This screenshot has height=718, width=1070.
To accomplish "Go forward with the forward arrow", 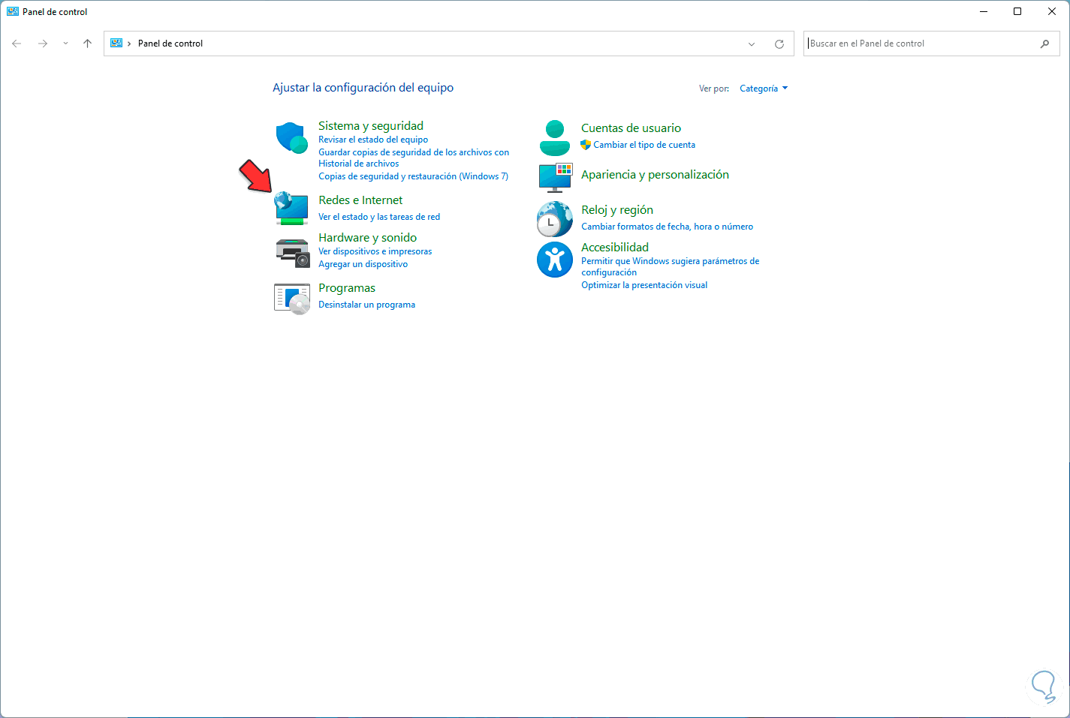I will pyautogui.click(x=43, y=44).
